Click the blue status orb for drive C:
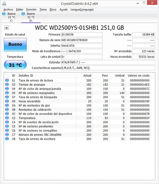Image resolution: width=159 pixels, height=184 pixels. [x=4, y=14]
